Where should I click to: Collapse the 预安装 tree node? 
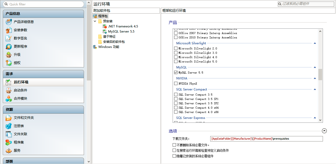95,21
